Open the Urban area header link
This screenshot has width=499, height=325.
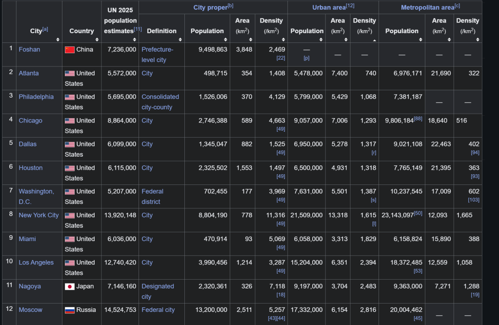tap(329, 7)
